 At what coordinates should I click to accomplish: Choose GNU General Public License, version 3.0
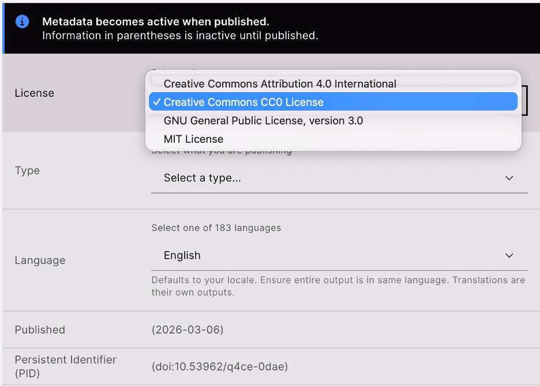(263, 121)
